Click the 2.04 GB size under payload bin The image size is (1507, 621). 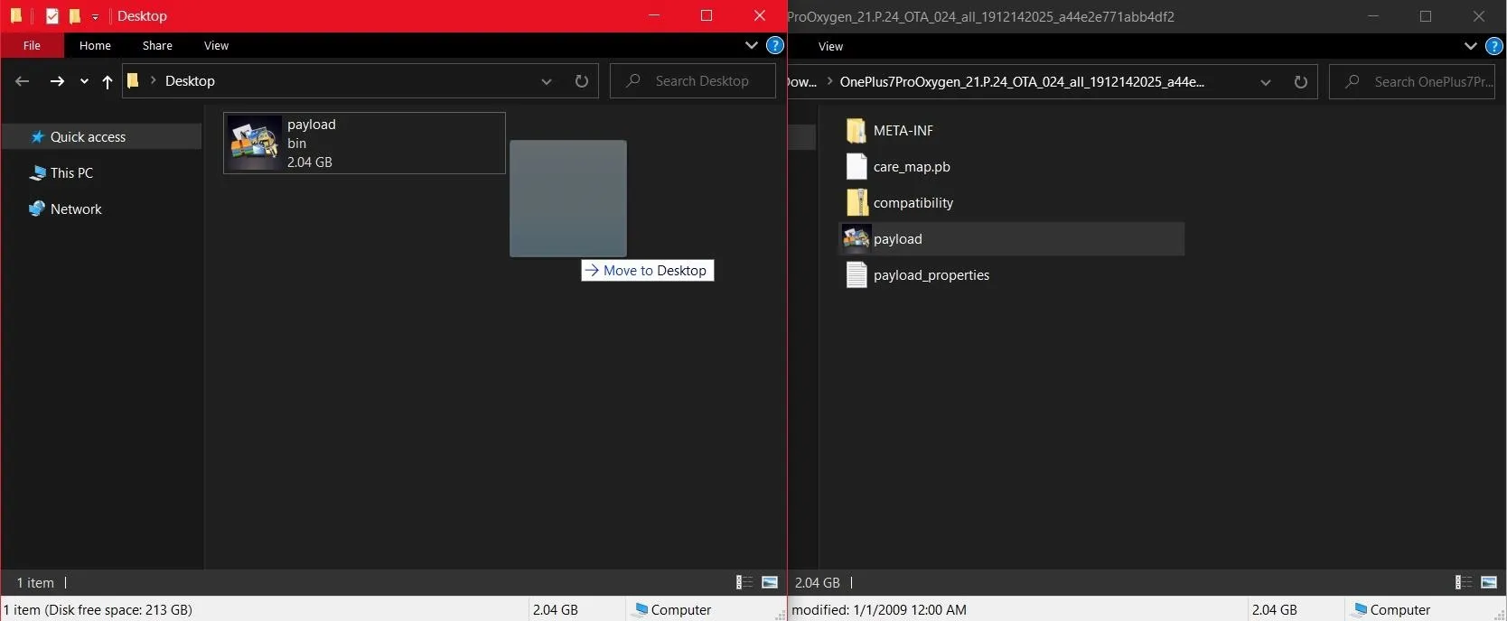(310, 162)
